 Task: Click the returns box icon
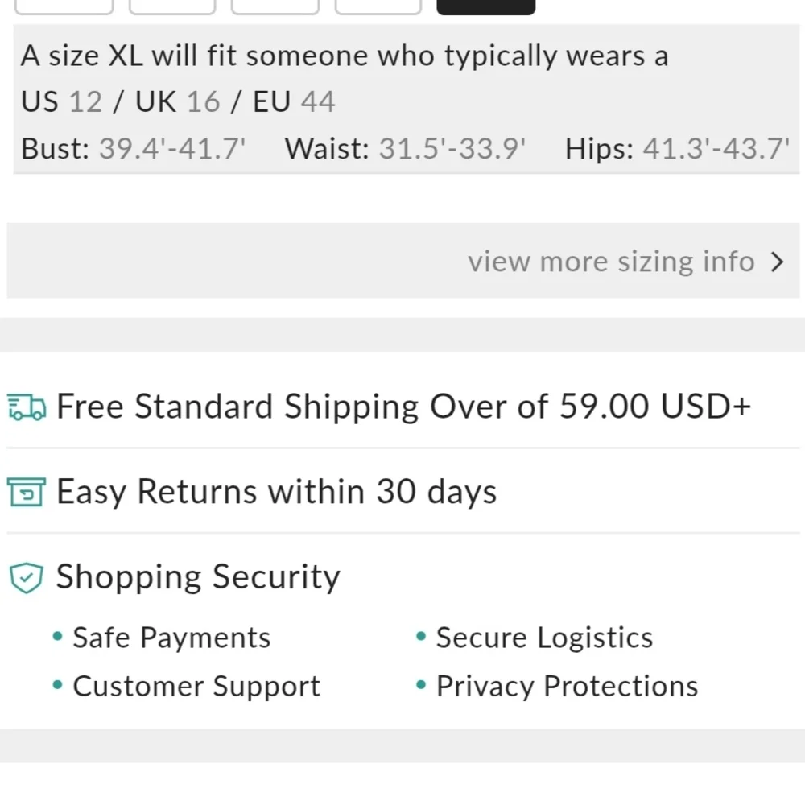(27, 492)
